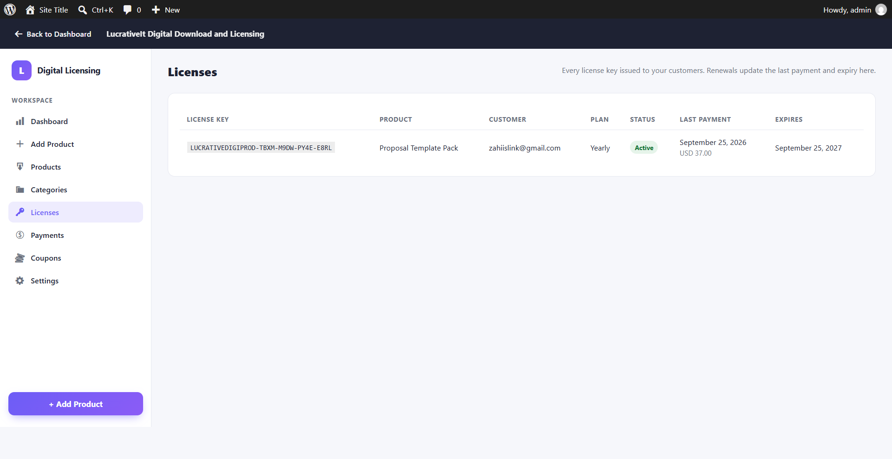Click the comments count 0

(x=139, y=10)
